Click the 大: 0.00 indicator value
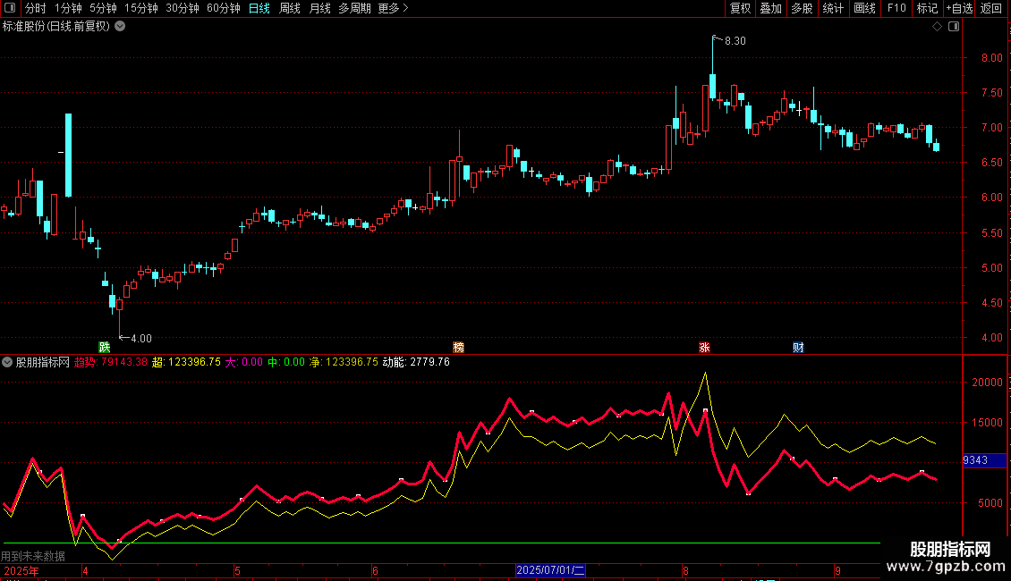1011x581 pixels. point(243,362)
